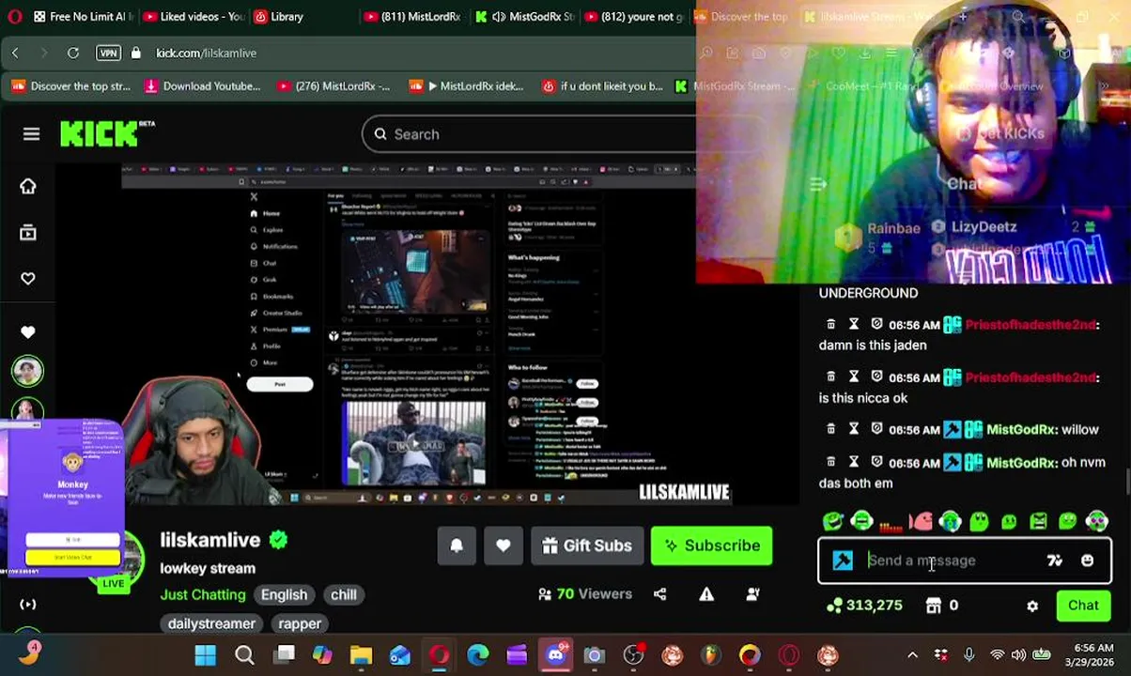Reload page with browser refresh button
This screenshot has height=676, width=1131.
coord(72,53)
